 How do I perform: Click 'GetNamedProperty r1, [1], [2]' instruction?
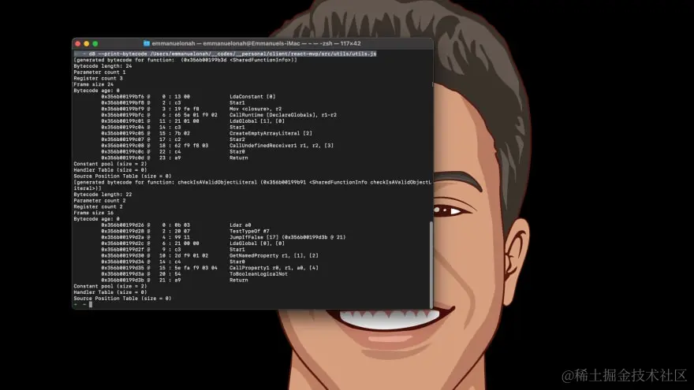point(274,255)
